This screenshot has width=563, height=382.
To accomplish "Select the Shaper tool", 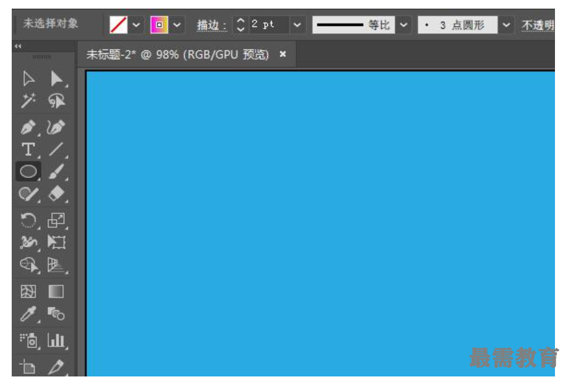I will [x=28, y=194].
